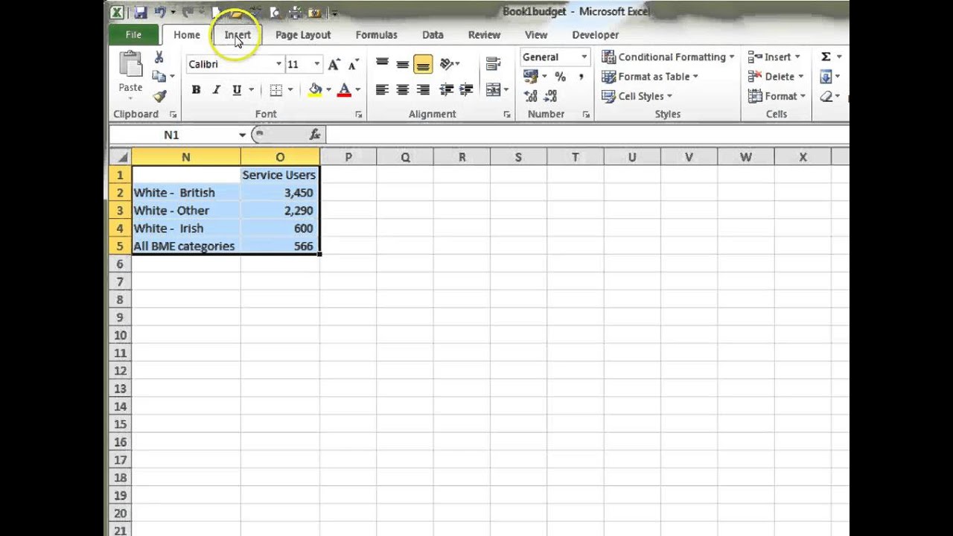953x536 pixels.
Task: Select row header 10
Action: click(x=120, y=335)
